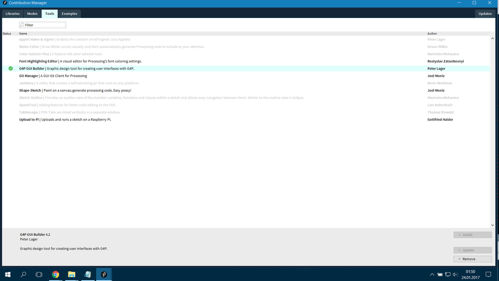499x281 pixels.
Task: Open the notepad-like app in taskbar
Action: pos(88,274)
